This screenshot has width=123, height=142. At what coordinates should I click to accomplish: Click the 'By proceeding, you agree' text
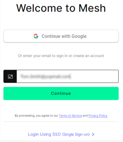pos(36,116)
